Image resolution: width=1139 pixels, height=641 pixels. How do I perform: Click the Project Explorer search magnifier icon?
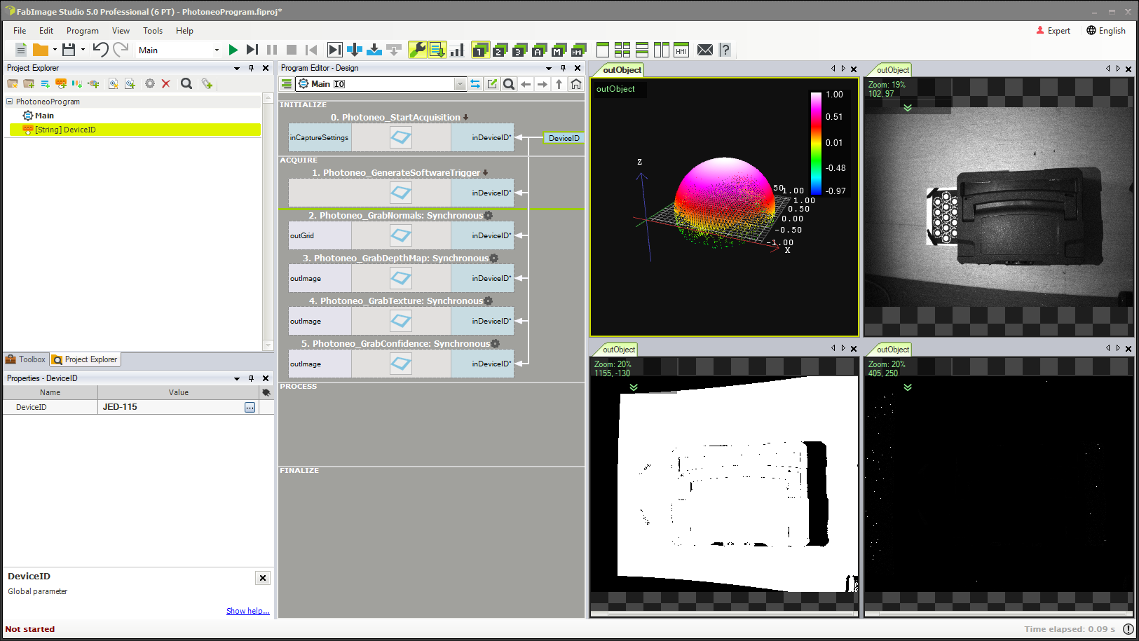point(186,83)
